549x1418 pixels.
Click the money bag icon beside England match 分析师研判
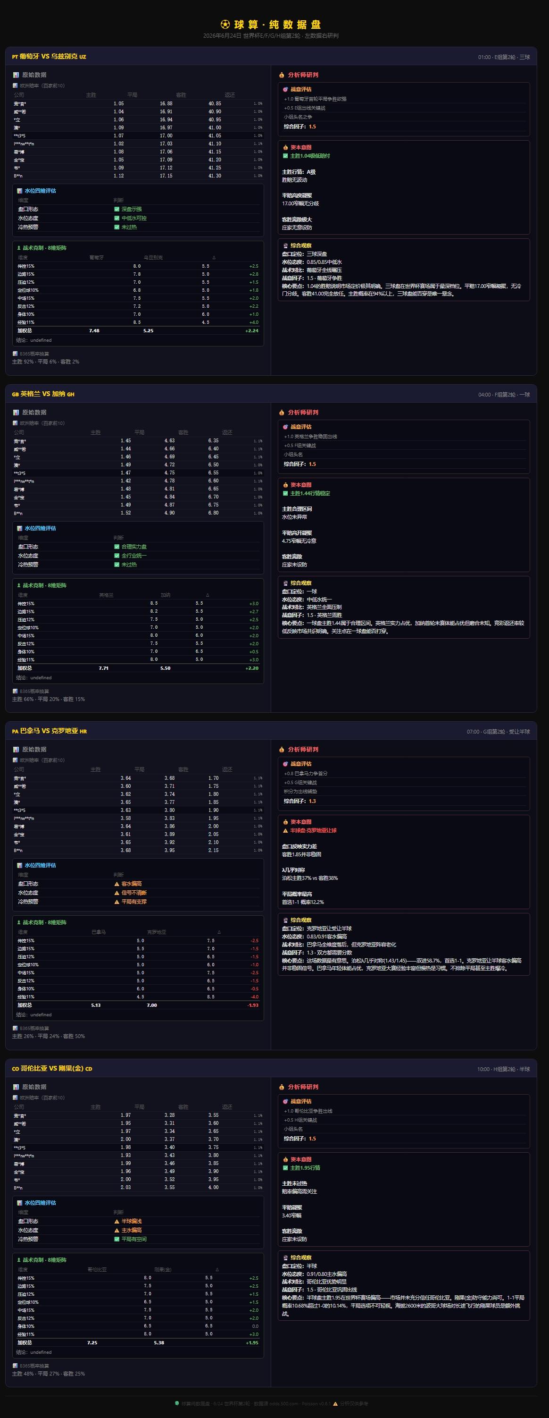pyautogui.click(x=282, y=412)
